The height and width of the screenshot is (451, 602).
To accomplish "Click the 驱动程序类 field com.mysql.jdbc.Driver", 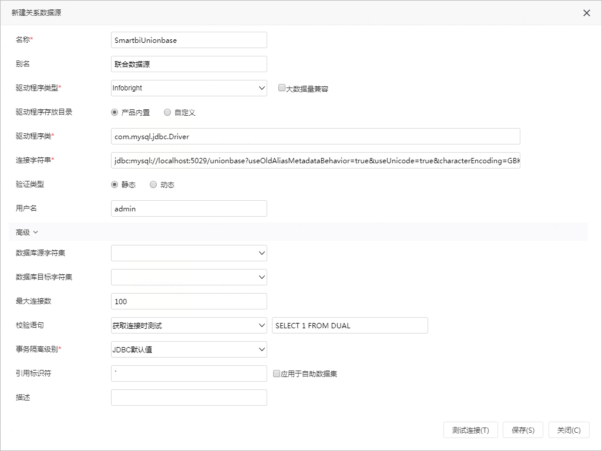I will pyautogui.click(x=315, y=136).
